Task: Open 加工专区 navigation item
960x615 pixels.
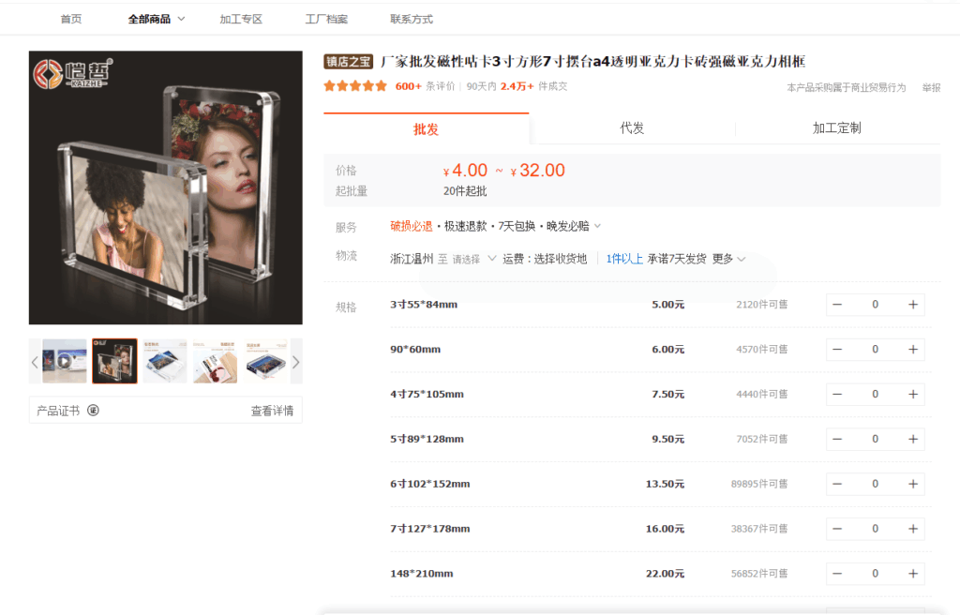Action: [x=241, y=19]
